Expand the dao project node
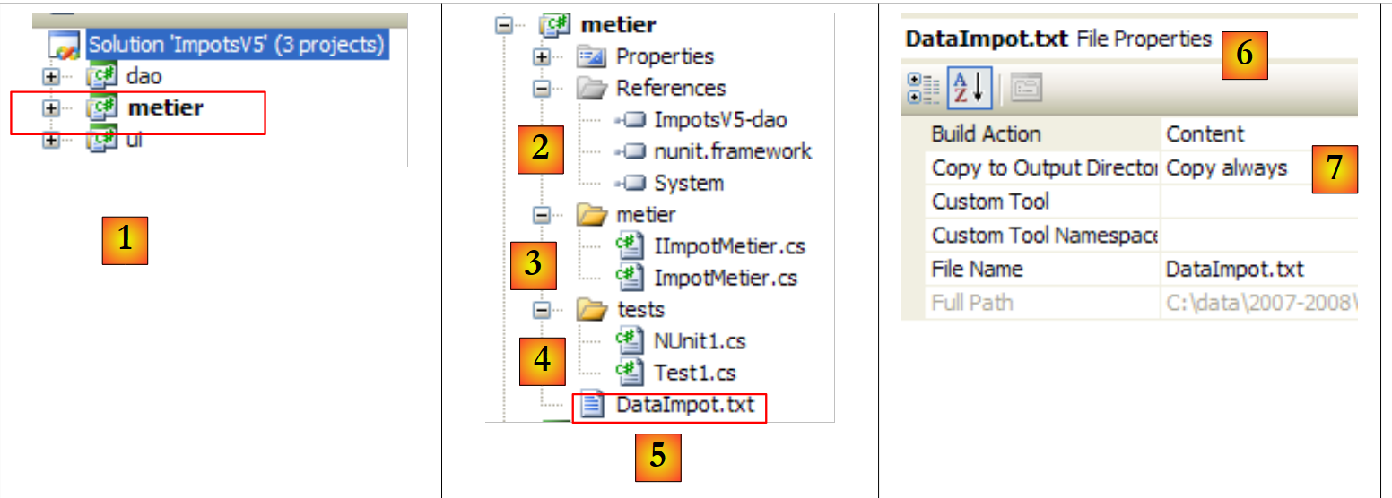This screenshot has height=498, width=1392. [51, 77]
